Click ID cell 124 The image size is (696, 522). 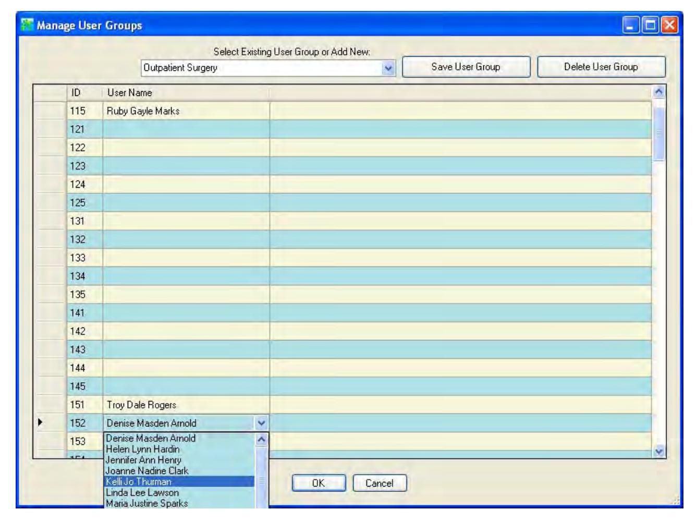(x=85, y=185)
